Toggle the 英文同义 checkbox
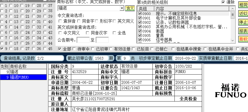This screenshot has width=248, height=112. click(114, 21)
